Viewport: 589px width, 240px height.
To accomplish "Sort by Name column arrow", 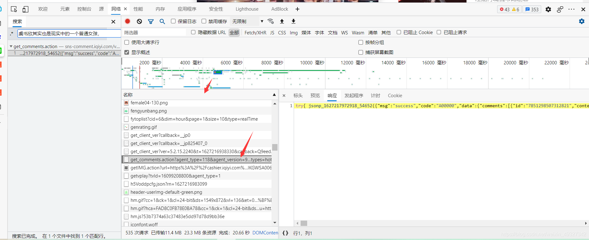I will pyautogui.click(x=274, y=95).
